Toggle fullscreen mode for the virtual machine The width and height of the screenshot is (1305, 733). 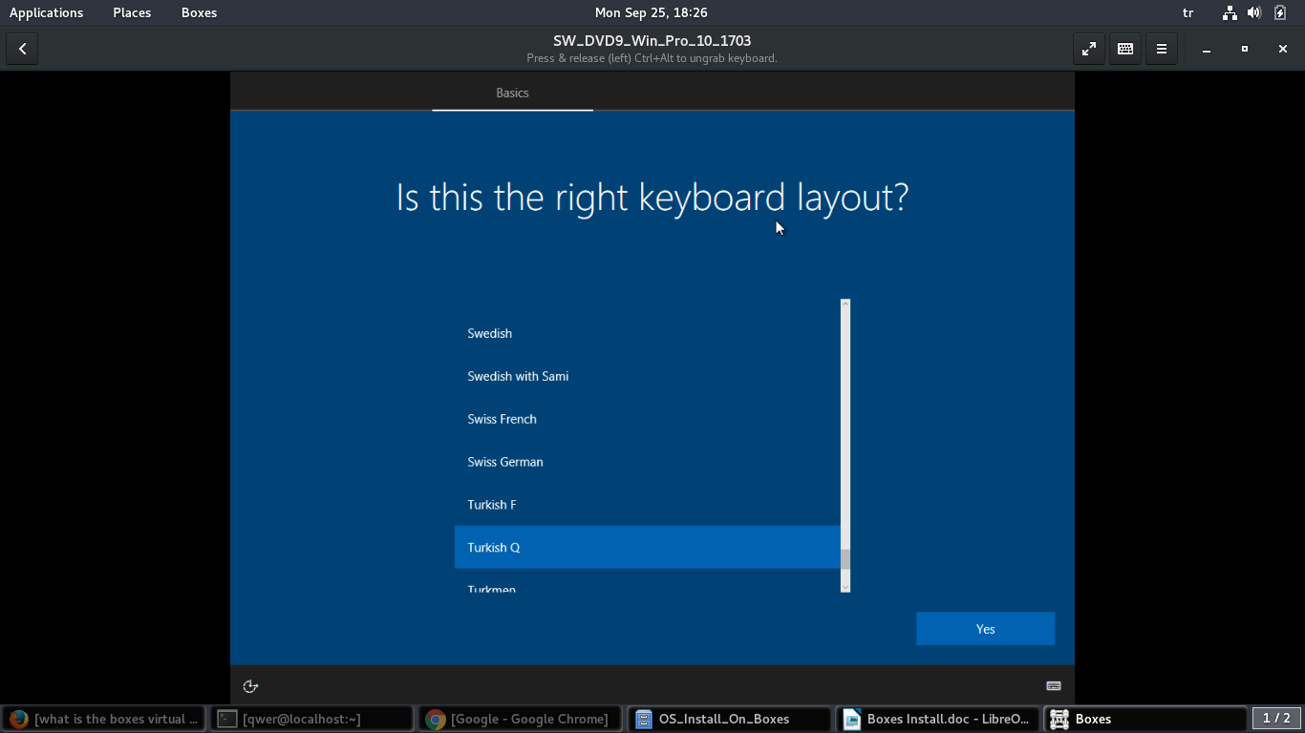tap(1088, 49)
